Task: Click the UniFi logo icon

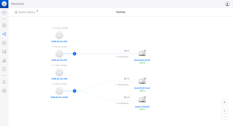Action: (4, 4)
